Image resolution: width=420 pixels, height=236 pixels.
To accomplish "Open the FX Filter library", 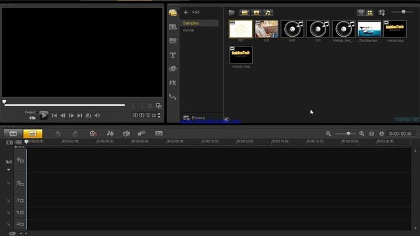I will (x=173, y=83).
